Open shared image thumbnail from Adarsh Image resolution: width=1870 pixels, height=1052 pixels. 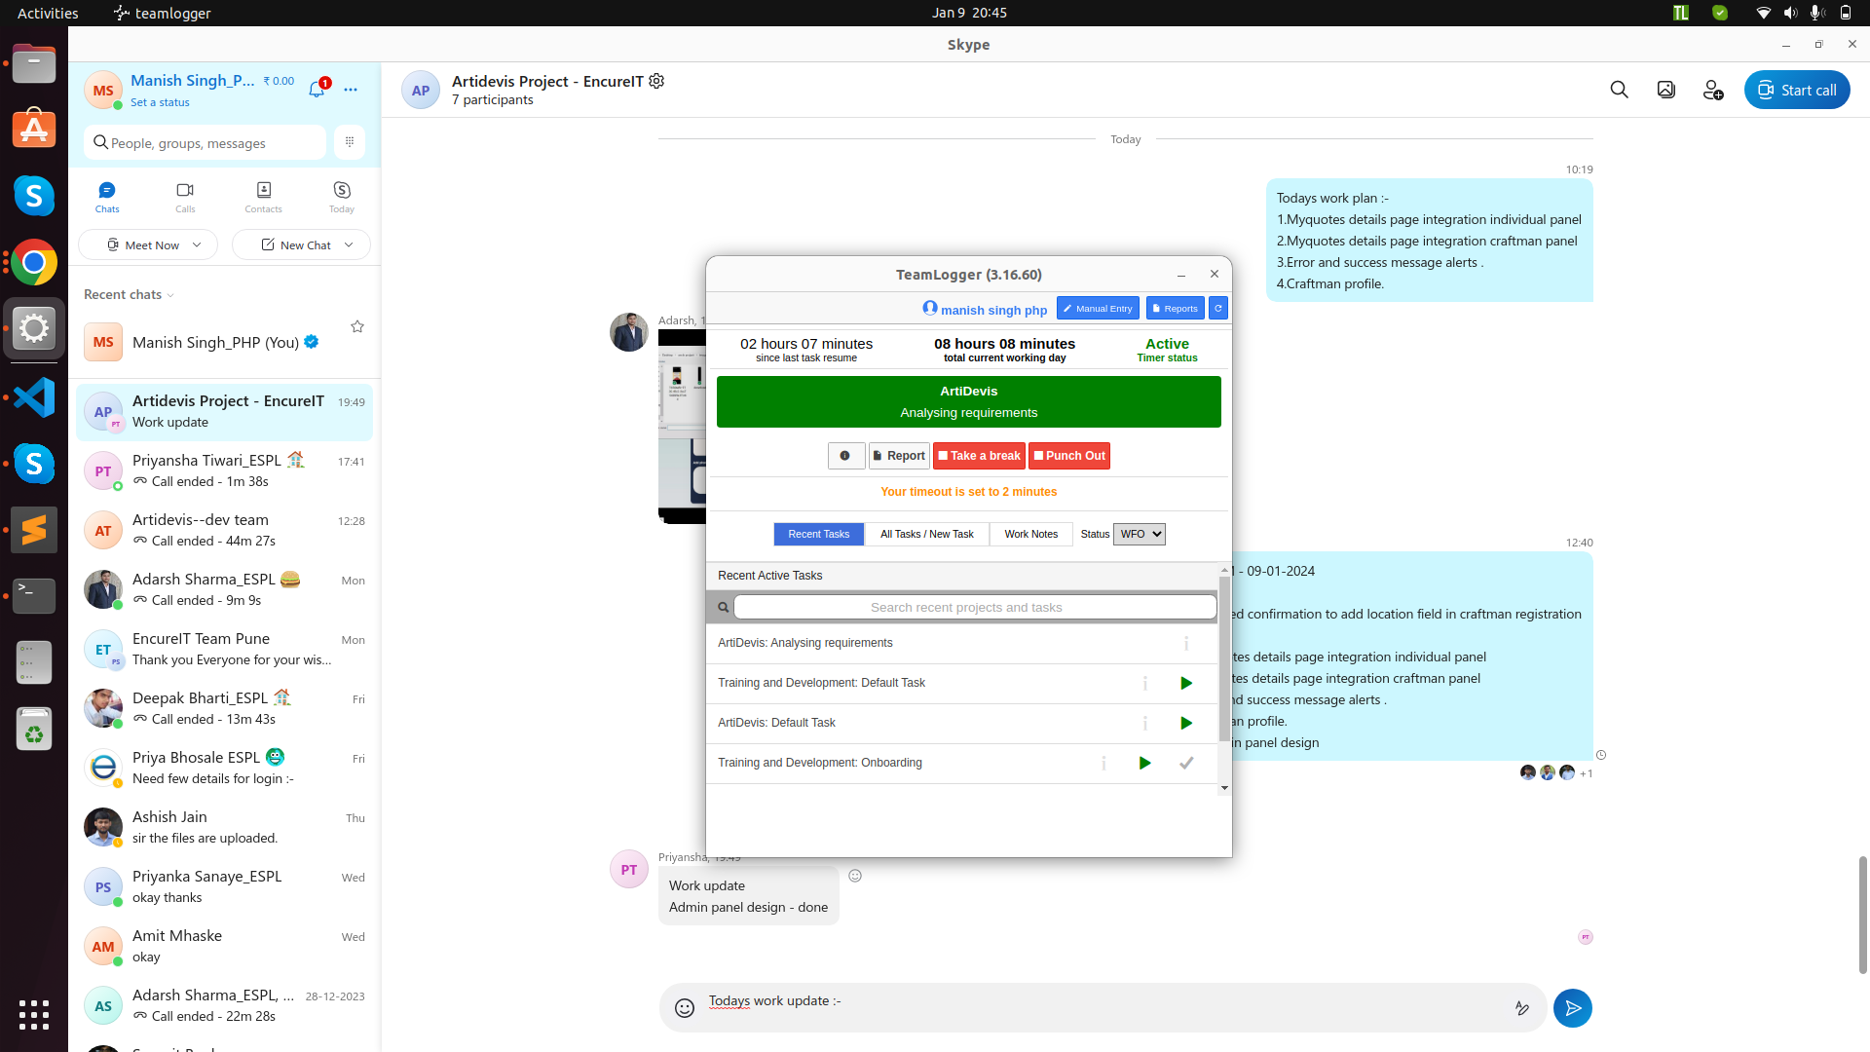click(x=682, y=426)
